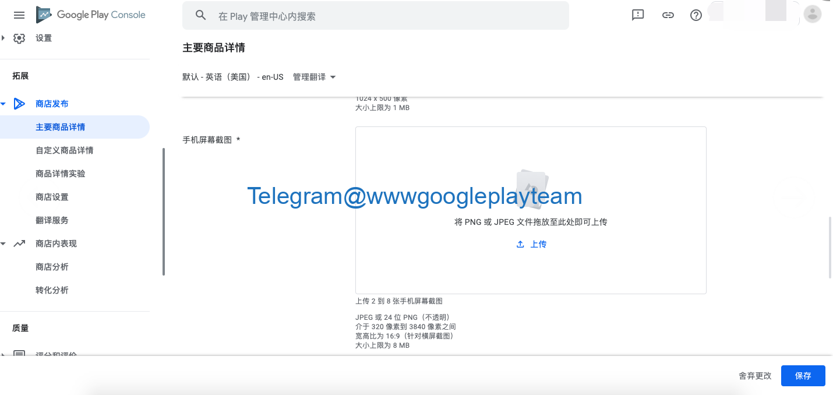833x395 pixels.
Task: Focus the Play 管理中心 search field
Action: tap(376, 16)
